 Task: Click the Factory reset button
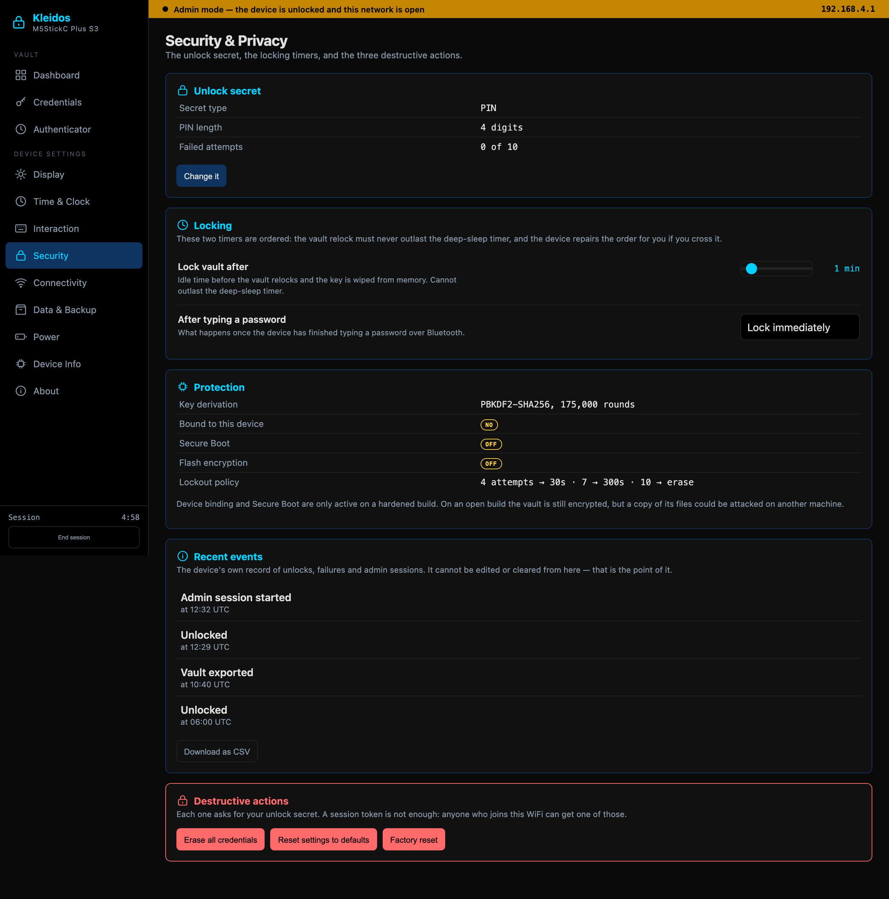pos(413,839)
